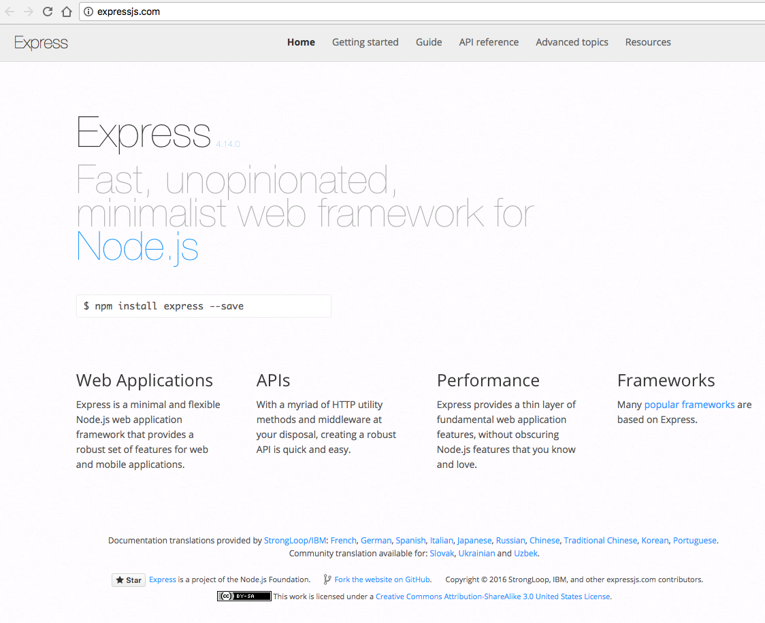
Task: Click the GitHub fork icon
Action: tap(327, 579)
